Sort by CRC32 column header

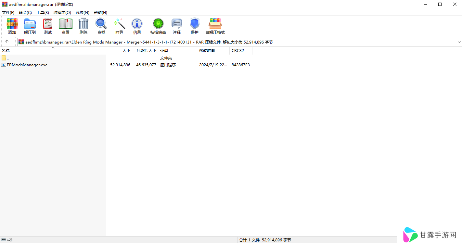tap(241, 50)
